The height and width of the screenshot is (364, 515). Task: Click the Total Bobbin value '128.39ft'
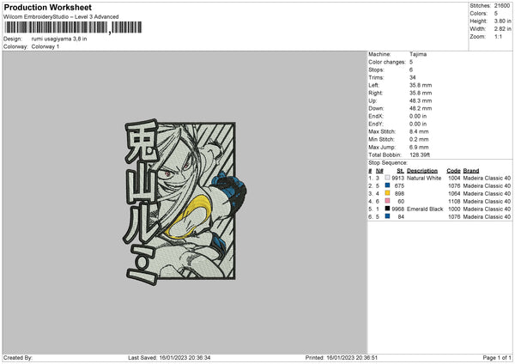pyautogui.click(x=420, y=155)
